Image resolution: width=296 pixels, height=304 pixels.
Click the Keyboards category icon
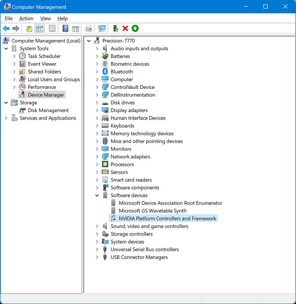[105, 126]
